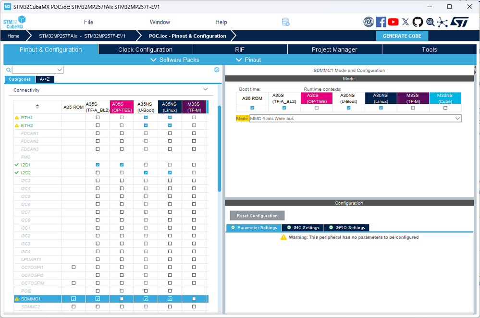
Task: Select SDMMC1 peripheral row
Action: (x=111, y=299)
